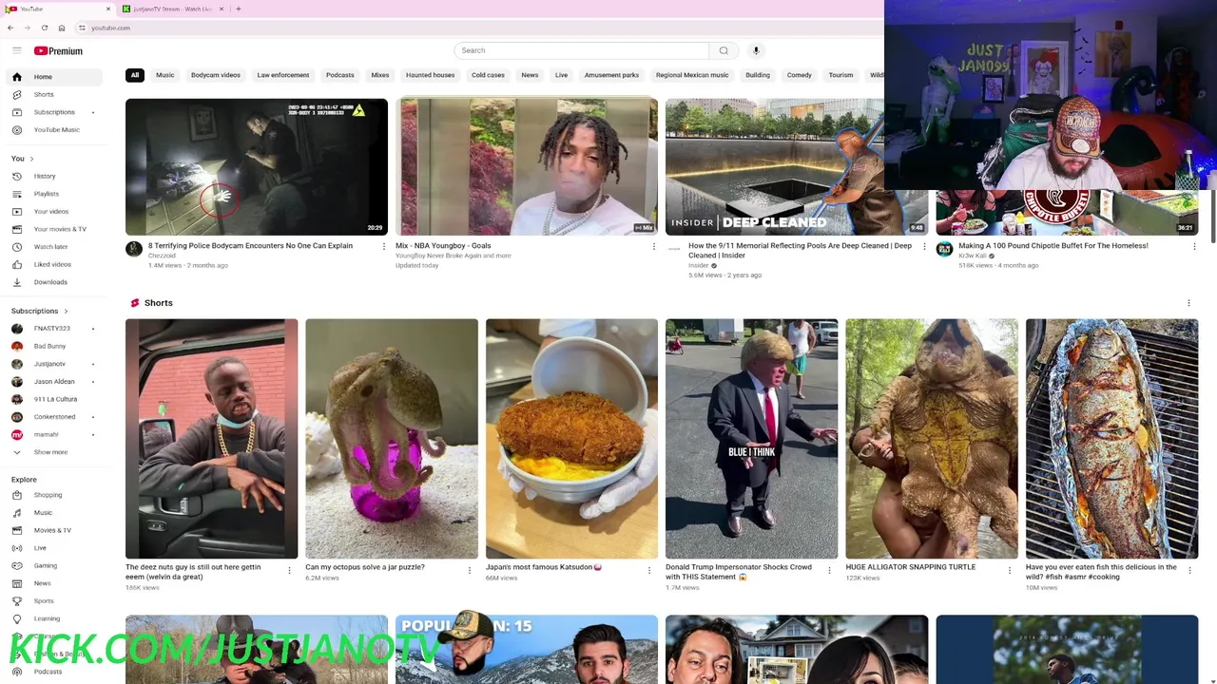Open options for the octopus jar puzzle short
Screen dimensions: 1217x684
click(x=470, y=570)
